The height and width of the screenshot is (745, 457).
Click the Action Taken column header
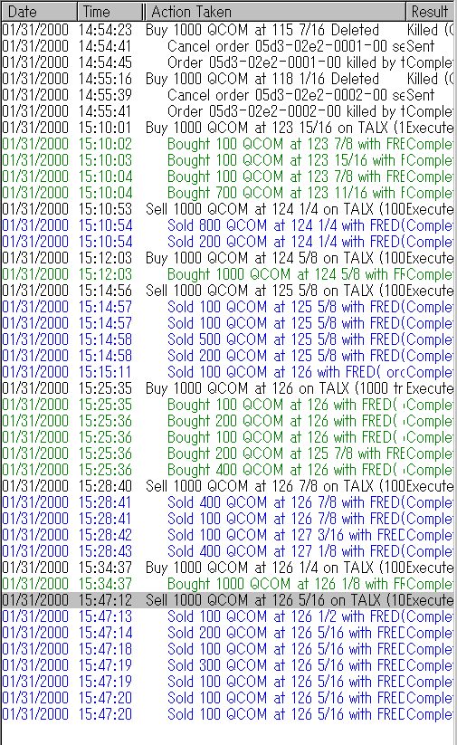(x=275, y=12)
